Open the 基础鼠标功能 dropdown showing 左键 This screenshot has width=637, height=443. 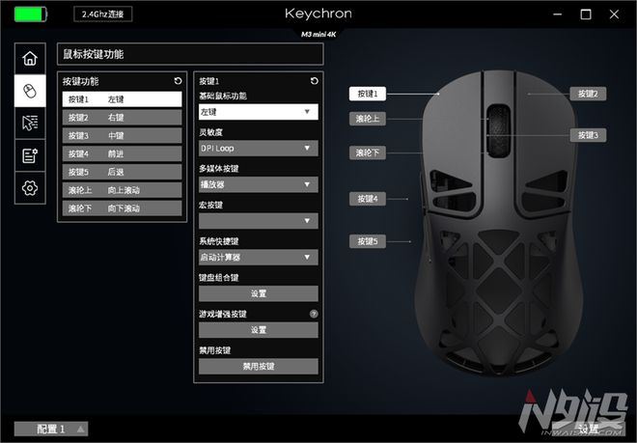point(259,112)
